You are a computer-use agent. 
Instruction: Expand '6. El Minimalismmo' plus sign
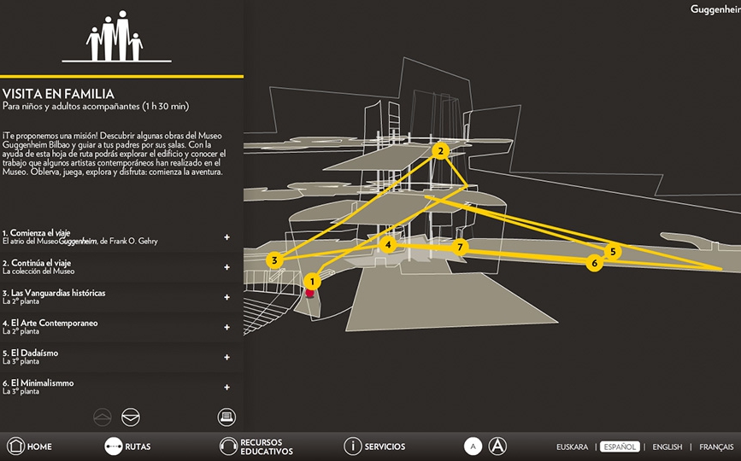point(226,387)
